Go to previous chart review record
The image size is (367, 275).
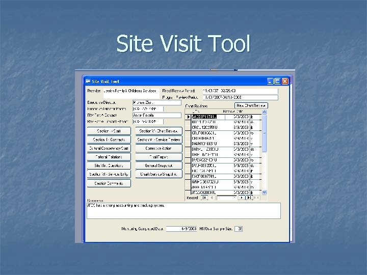point(212,198)
